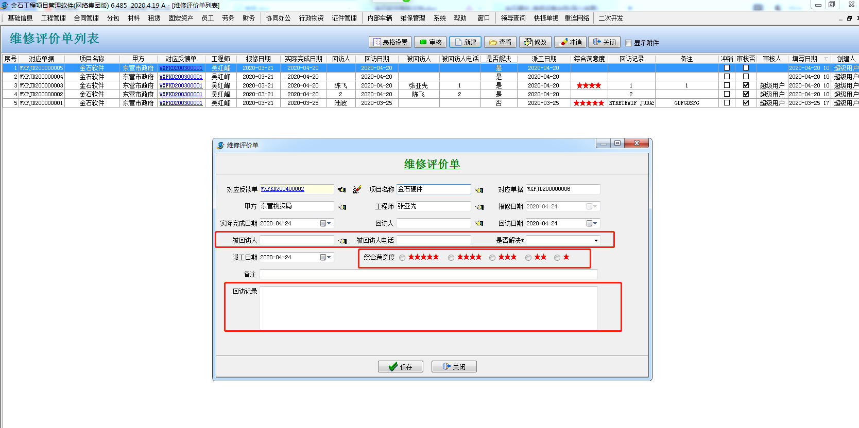Screen dimensions: 859x428
Task: Open the lookup icon next to 项目名称
Action: click(479, 190)
